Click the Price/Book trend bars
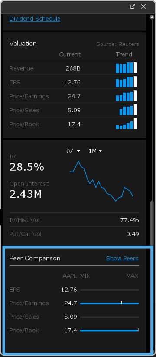Image resolution: width=156 pixels, height=357 pixels. point(126,124)
